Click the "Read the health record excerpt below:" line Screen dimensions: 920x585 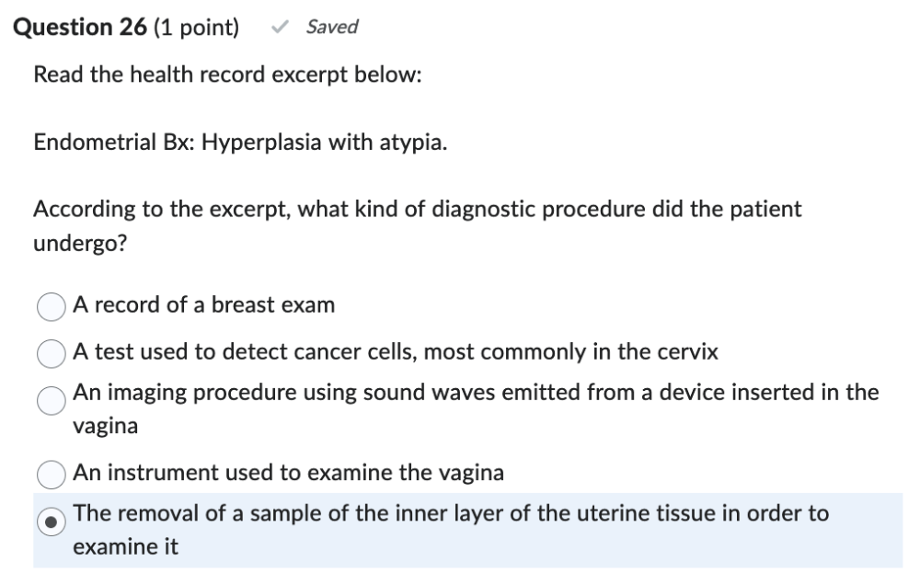(227, 75)
